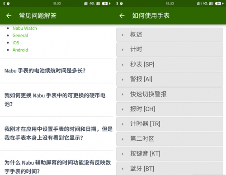
Task: Go back from the 如何使用手表 screen
Action: (x=122, y=16)
